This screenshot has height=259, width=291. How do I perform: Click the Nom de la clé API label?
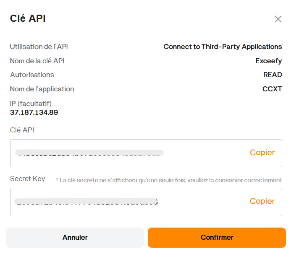tap(37, 61)
